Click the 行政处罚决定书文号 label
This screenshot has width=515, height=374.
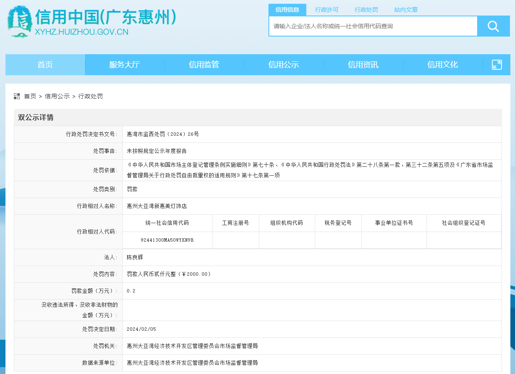coord(92,134)
